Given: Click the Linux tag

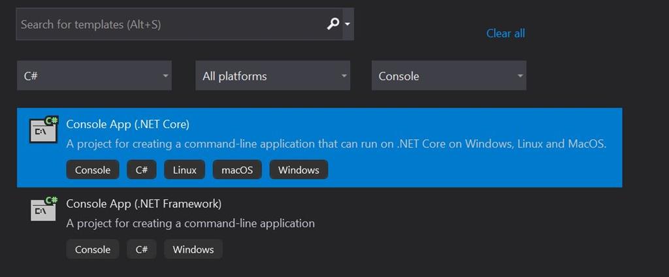Looking at the screenshot, I should click(x=185, y=170).
